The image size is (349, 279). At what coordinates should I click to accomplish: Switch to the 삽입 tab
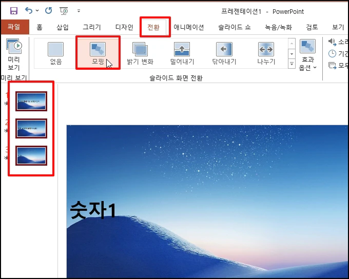(63, 27)
